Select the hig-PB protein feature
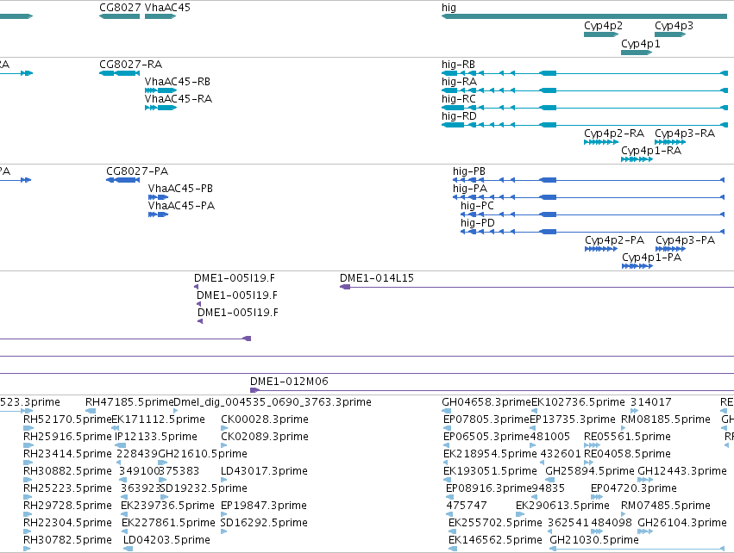 589,180
